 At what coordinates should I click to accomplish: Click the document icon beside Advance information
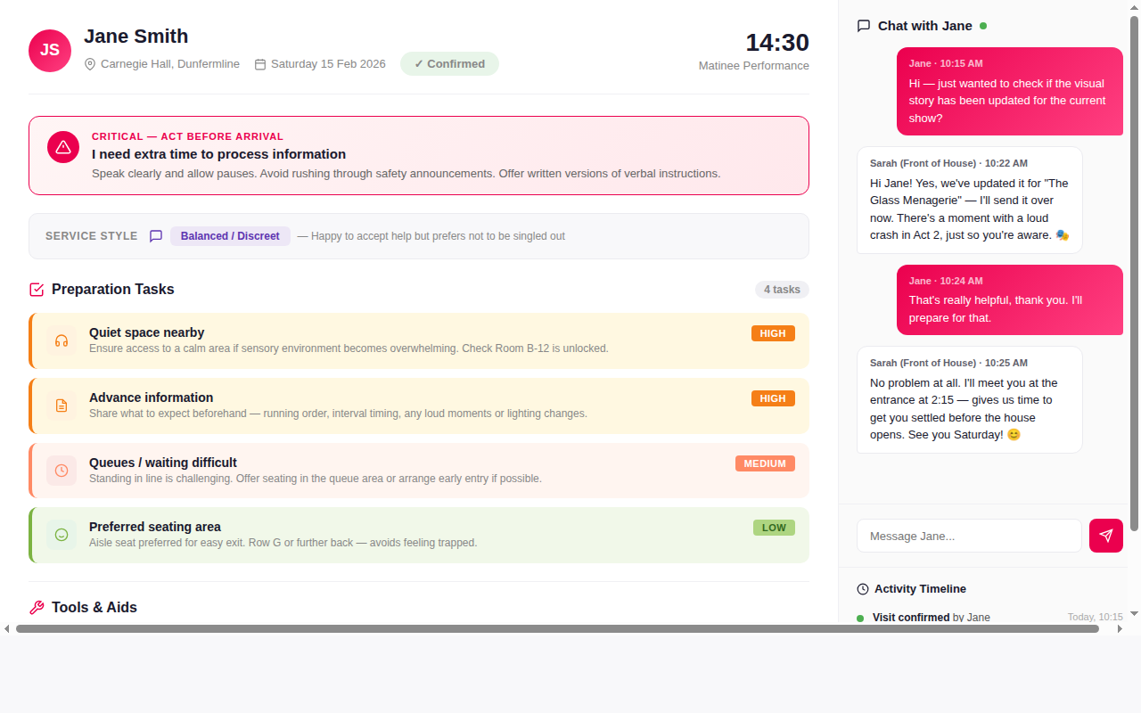point(61,406)
